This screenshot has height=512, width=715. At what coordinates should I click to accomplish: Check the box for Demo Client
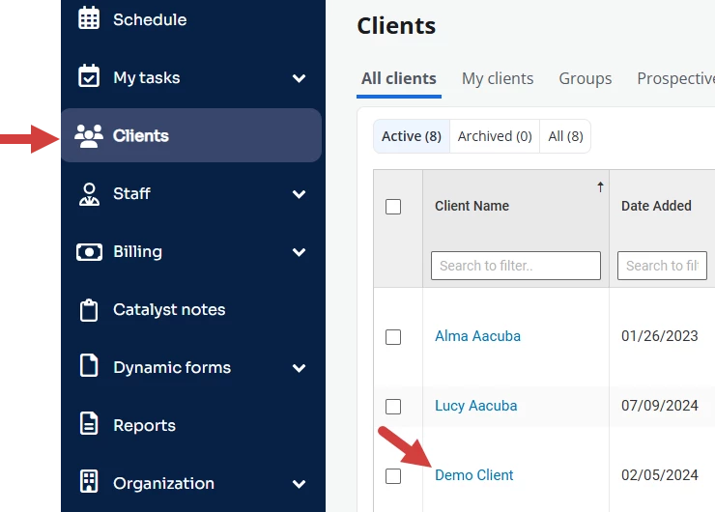[x=393, y=476]
